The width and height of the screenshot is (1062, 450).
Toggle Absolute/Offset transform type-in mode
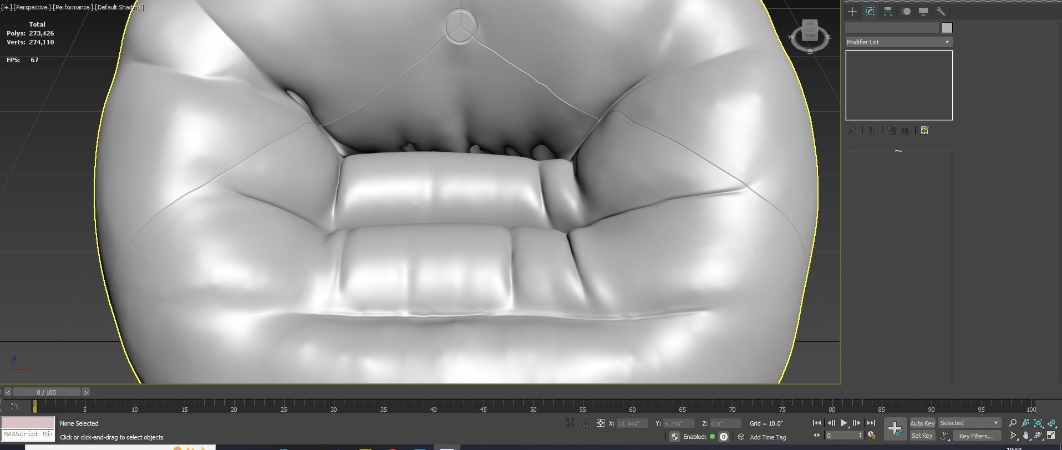coord(601,423)
